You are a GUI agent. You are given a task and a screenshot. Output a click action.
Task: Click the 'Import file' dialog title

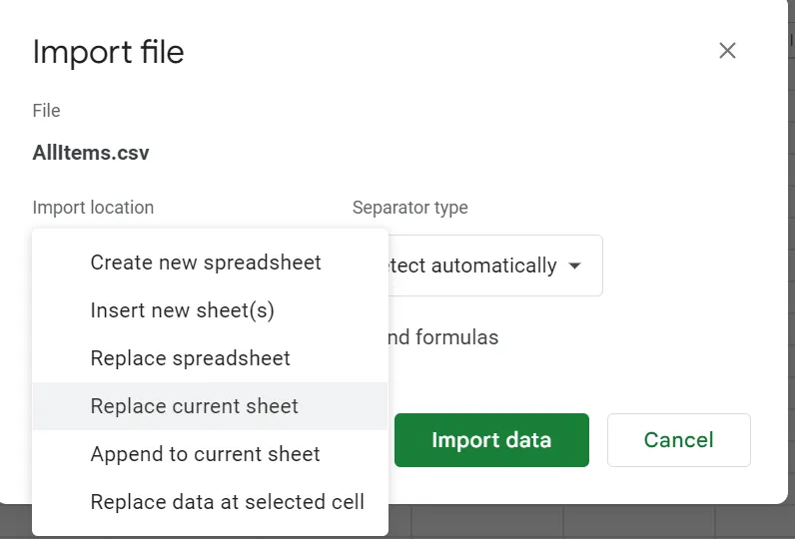coord(108,52)
